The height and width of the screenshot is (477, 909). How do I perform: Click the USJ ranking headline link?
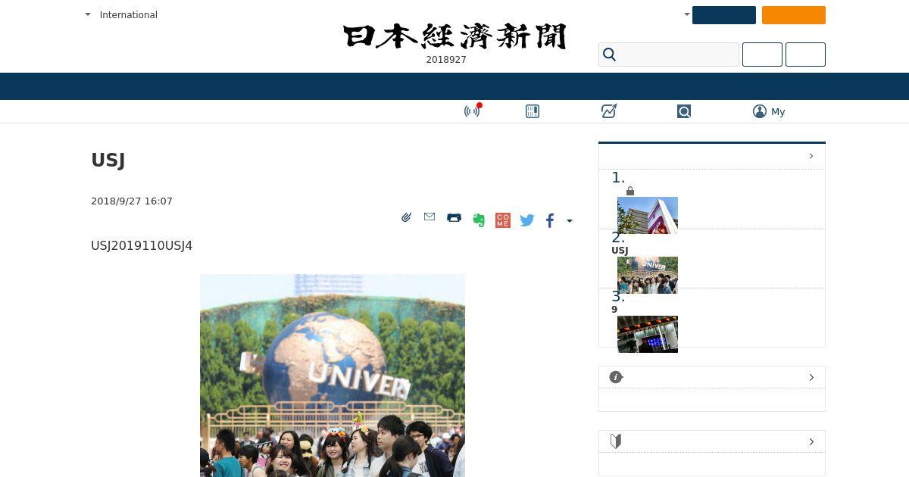620,251
